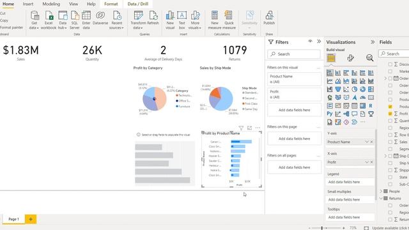Choose the gauge visualization icon
Screen dimensions: 409x230
tap(362, 98)
